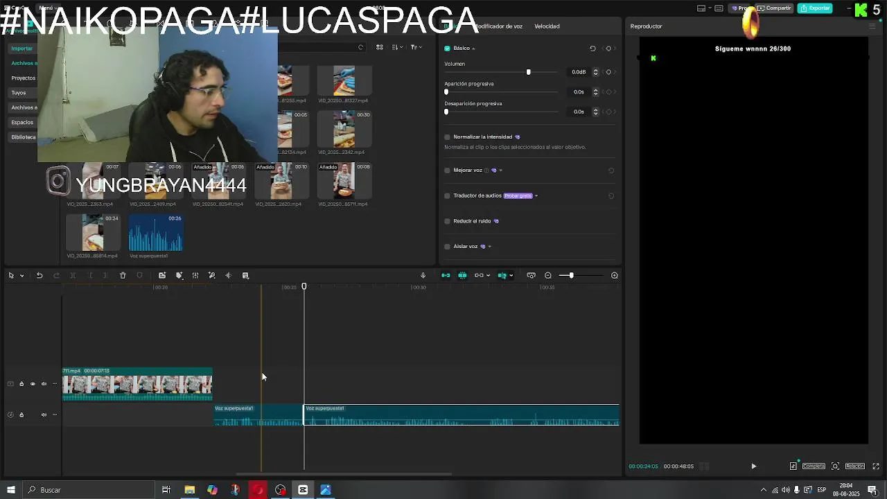Click the timeline playhead handle
The width and height of the screenshot is (887, 499).
click(x=304, y=286)
